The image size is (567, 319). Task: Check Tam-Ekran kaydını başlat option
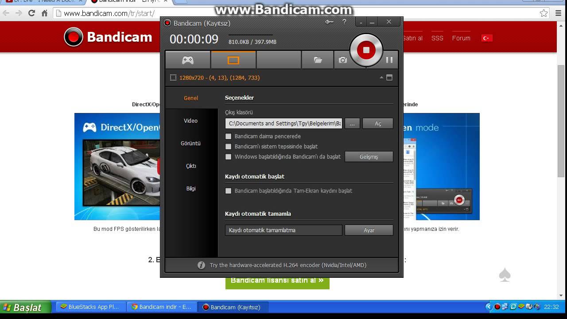point(229,191)
